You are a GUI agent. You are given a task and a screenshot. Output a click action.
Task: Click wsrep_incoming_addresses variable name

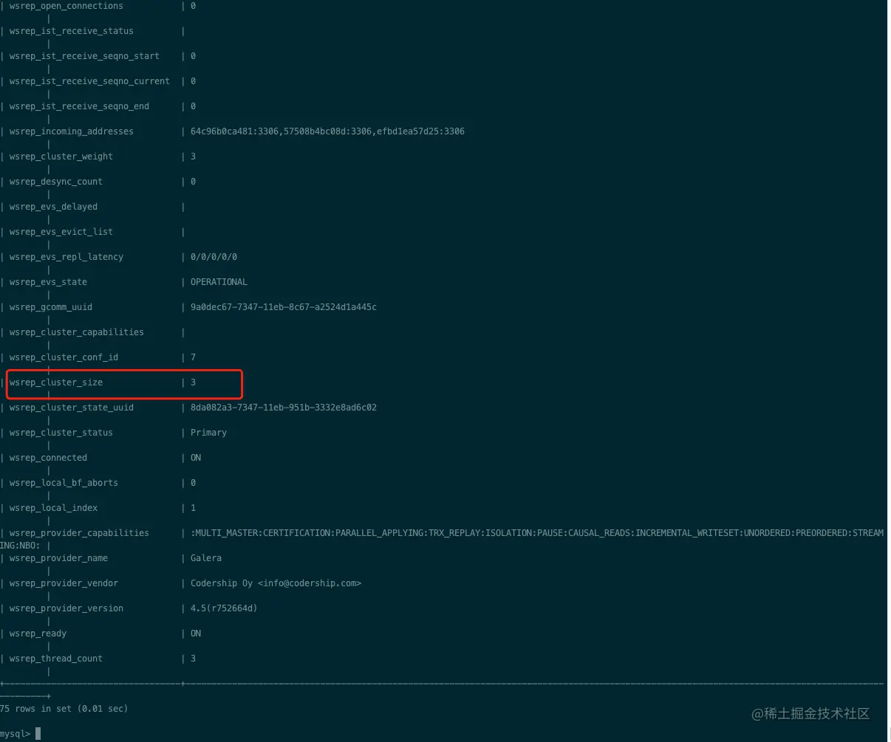coord(71,131)
